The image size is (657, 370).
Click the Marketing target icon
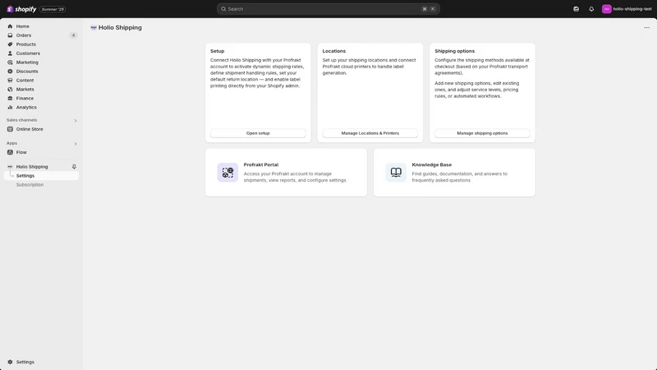coord(10,62)
